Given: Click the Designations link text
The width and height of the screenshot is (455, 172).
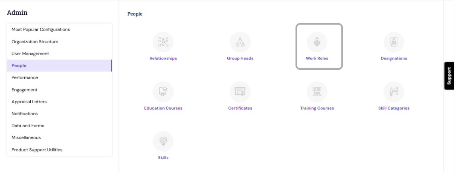Looking at the screenshot, I should pyautogui.click(x=394, y=58).
